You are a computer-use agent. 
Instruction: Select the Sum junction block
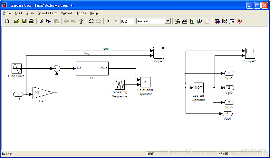click(57, 69)
